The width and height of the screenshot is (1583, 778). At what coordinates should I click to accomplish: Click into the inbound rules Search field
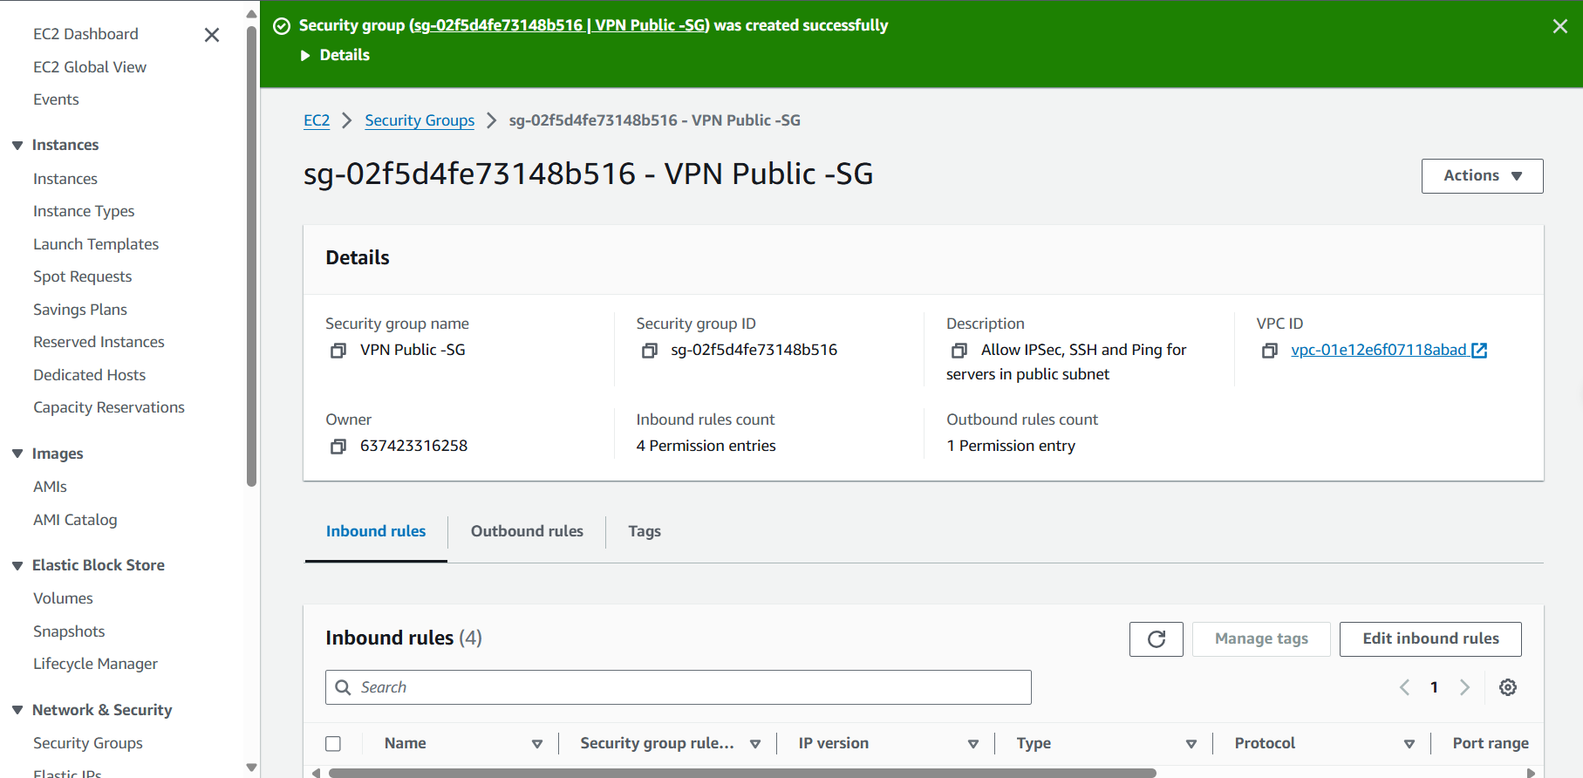click(679, 687)
